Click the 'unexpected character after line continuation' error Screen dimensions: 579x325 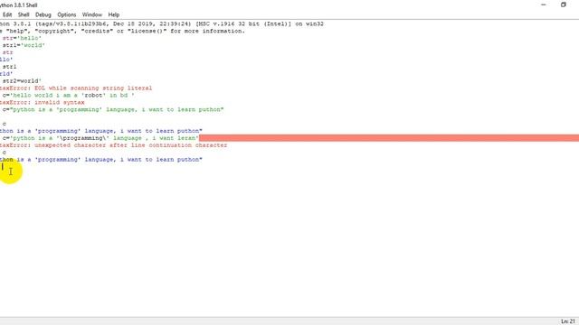point(114,145)
